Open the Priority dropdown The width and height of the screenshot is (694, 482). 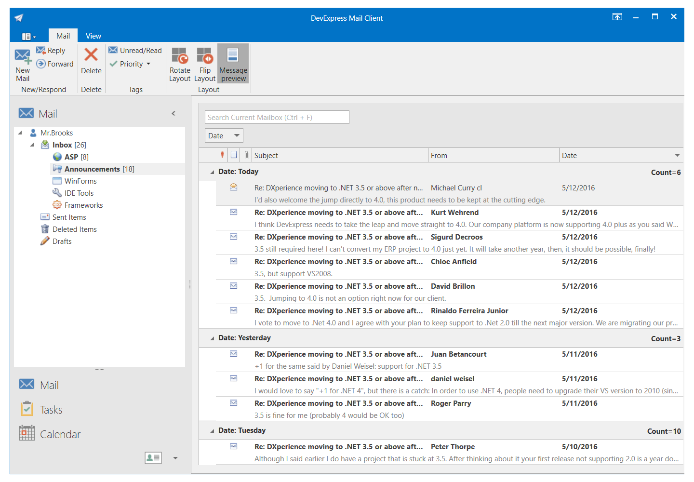pyautogui.click(x=148, y=64)
